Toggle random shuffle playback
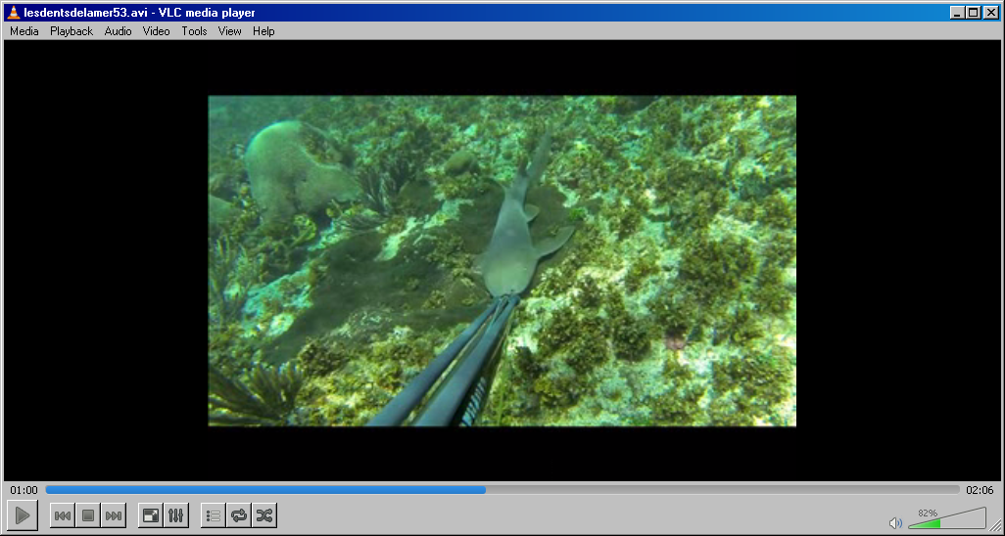This screenshot has width=1005, height=536. [264, 515]
